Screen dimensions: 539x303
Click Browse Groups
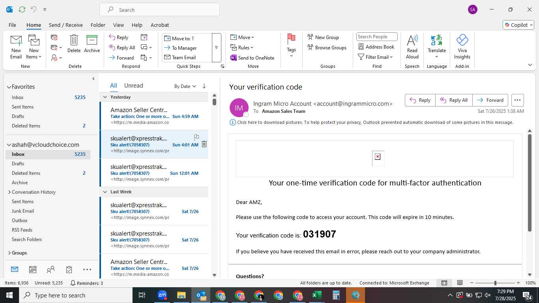(x=327, y=48)
